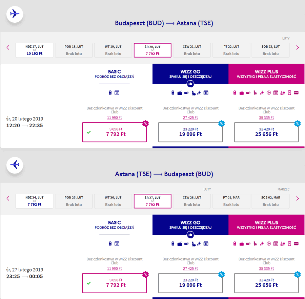305x299 pixels.
Task: Select outbound BASIC fare 7 792 Ft
Action: (x=115, y=132)
